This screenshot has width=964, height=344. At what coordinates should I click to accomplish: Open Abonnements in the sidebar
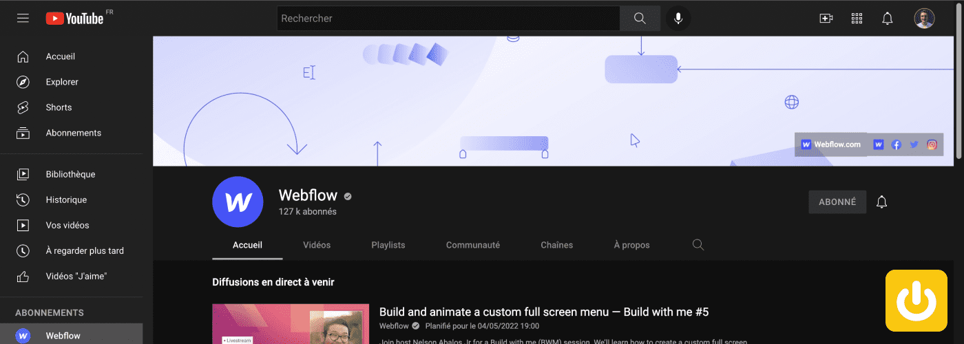(72, 133)
